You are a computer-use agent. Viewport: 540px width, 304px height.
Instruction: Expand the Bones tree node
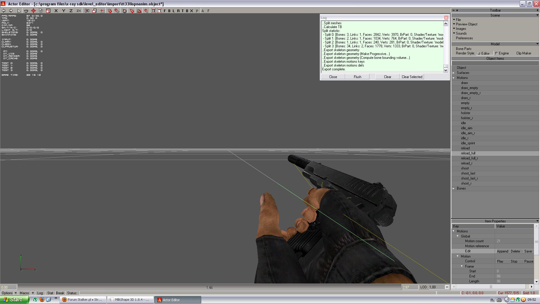click(x=454, y=188)
